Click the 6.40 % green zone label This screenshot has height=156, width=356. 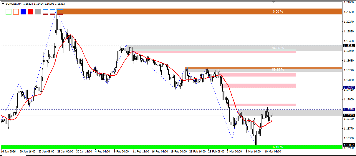pyautogui.click(x=278, y=147)
